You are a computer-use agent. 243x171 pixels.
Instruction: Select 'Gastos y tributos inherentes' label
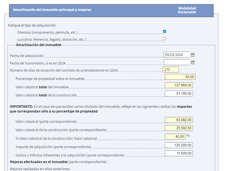(70, 155)
